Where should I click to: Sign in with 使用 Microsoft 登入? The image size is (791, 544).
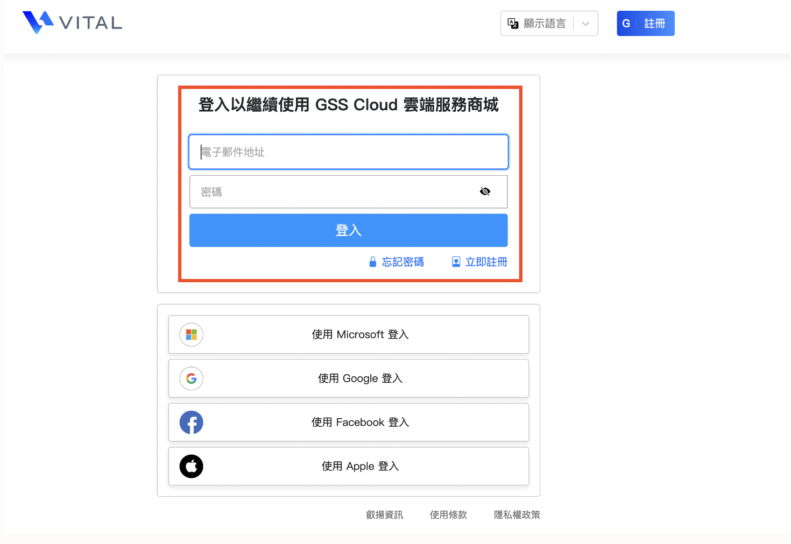(x=349, y=334)
